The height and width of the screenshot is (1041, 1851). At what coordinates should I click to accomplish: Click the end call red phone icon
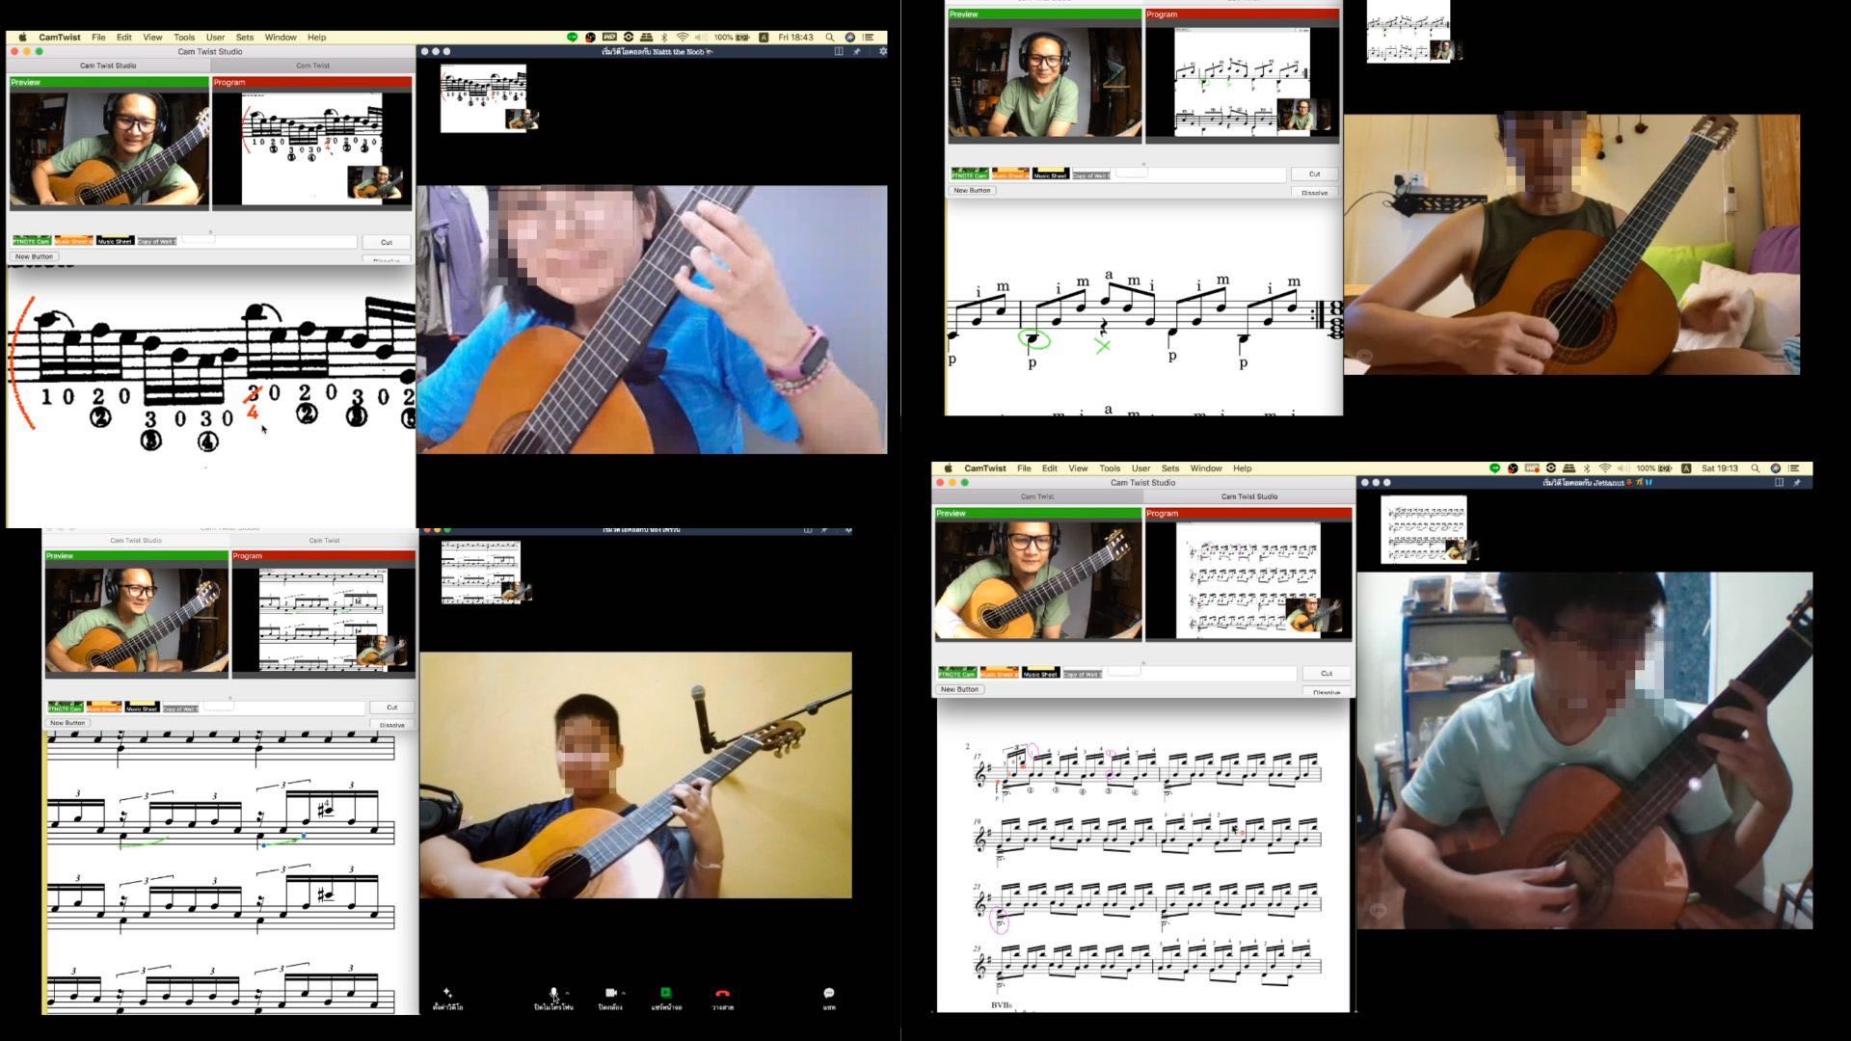tap(722, 993)
